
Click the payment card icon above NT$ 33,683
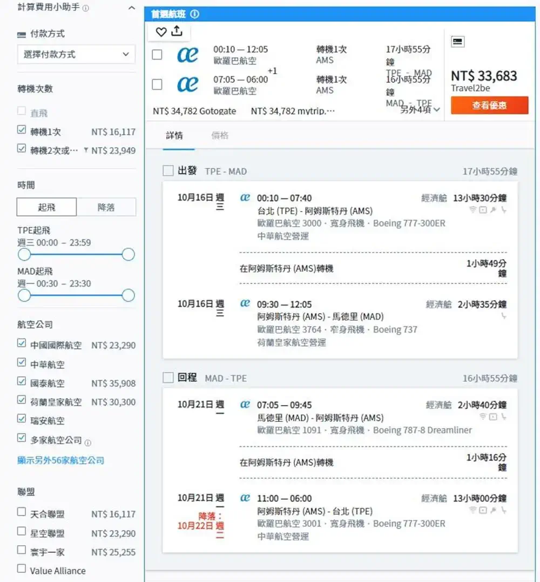458,42
